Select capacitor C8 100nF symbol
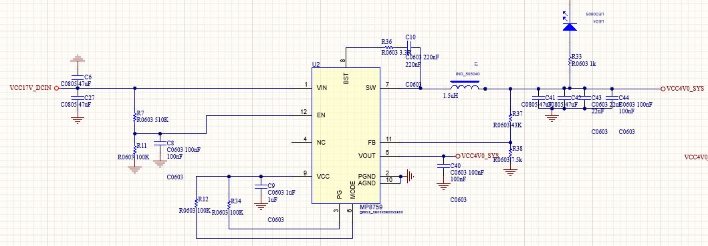This screenshot has width=708, height=246. [x=159, y=143]
